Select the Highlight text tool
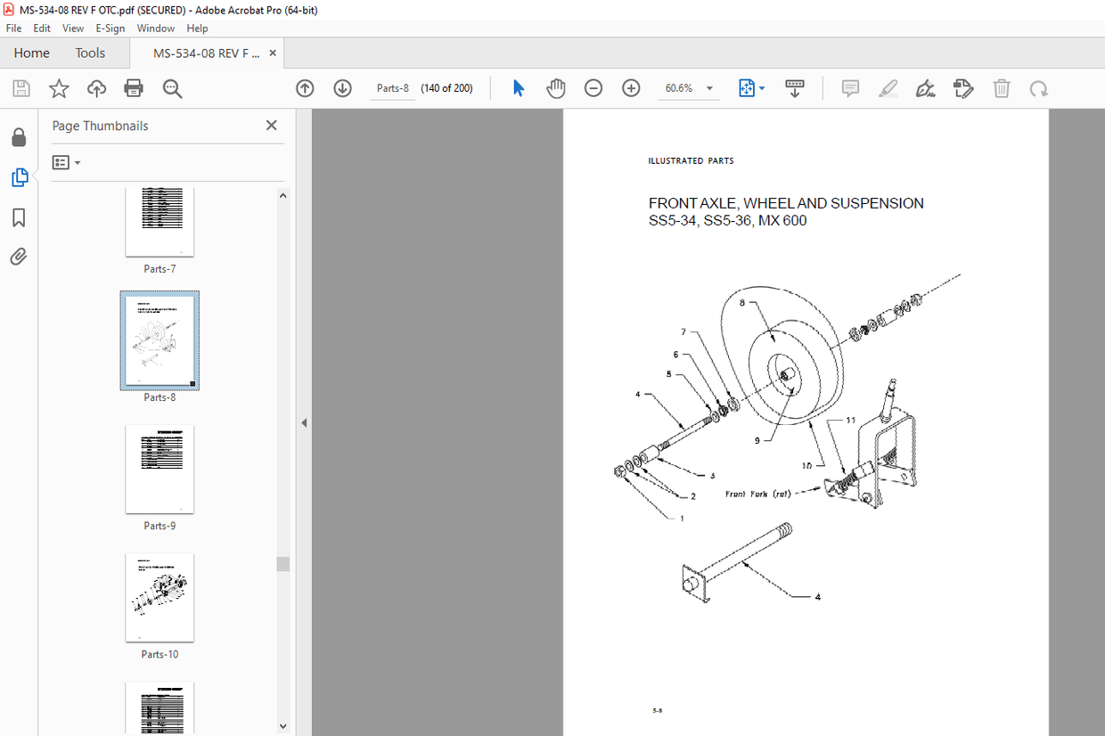 click(x=888, y=88)
